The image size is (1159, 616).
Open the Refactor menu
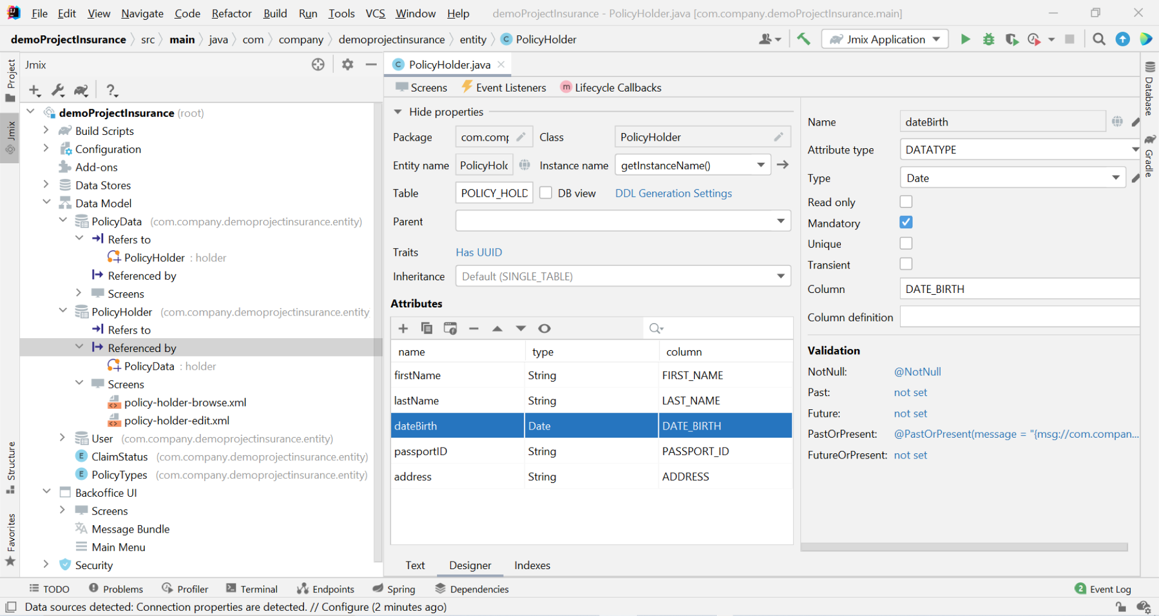click(231, 13)
